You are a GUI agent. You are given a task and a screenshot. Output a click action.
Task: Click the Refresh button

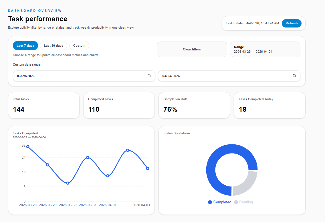click(292, 23)
